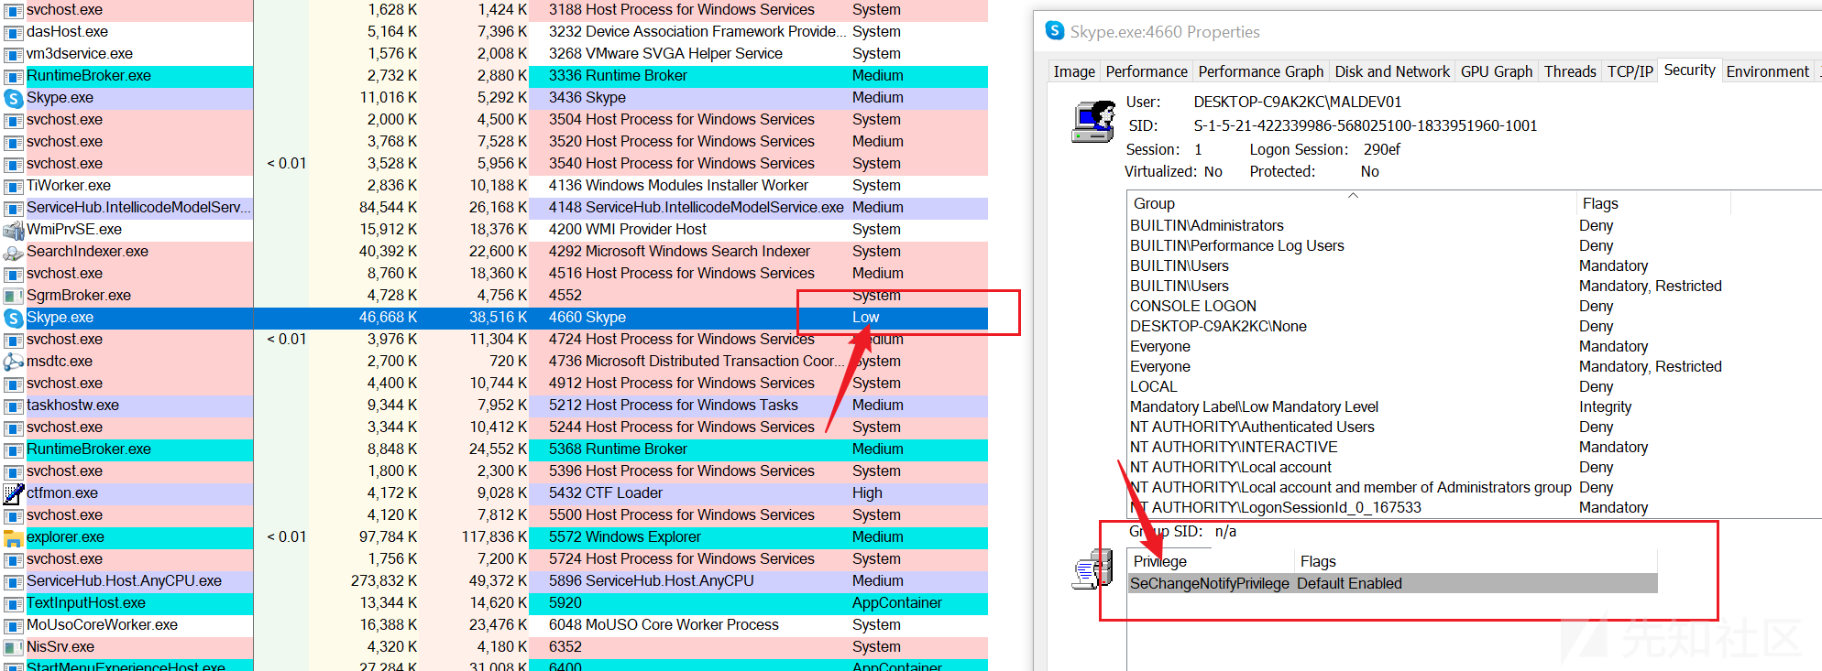Click the dasHost.exe process icon
The height and width of the screenshot is (671, 1822).
coord(14,32)
